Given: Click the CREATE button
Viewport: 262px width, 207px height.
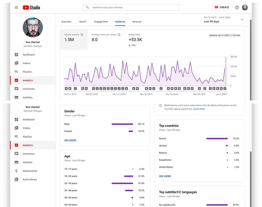Looking at the screenshot, I should pyautogui.click(x=222, y=7).
